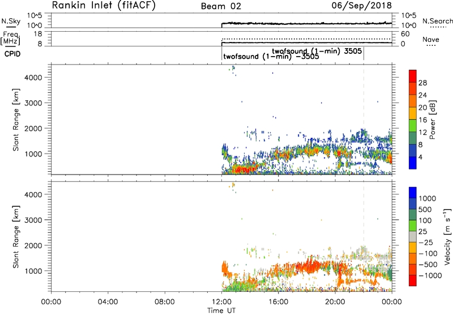Click '3000' on velocity panel slant range axis

(x=33, y=220)
